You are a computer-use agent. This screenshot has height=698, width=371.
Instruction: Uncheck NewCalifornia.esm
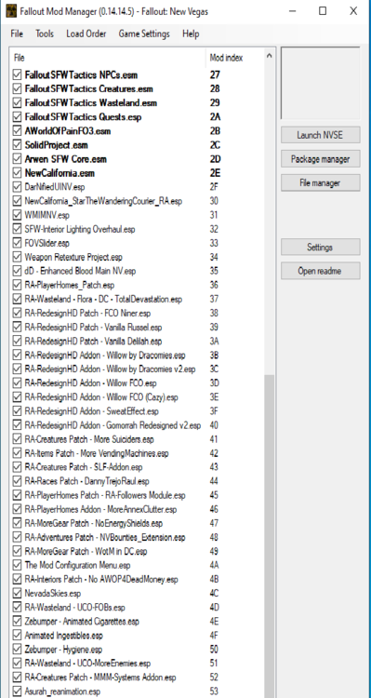point(18,173)
